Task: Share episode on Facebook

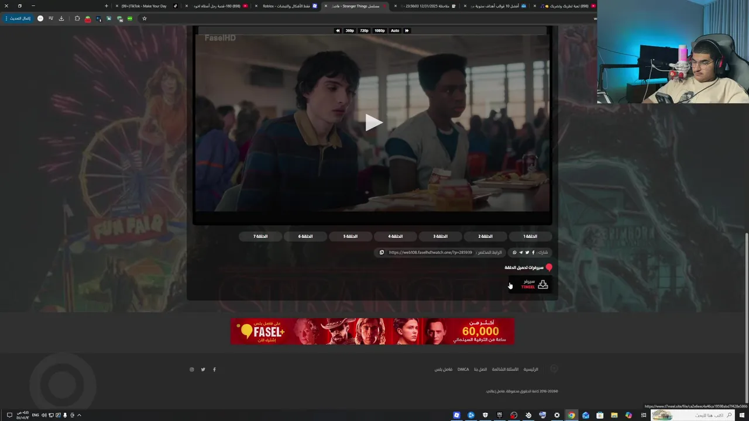Action: point(533,253)
